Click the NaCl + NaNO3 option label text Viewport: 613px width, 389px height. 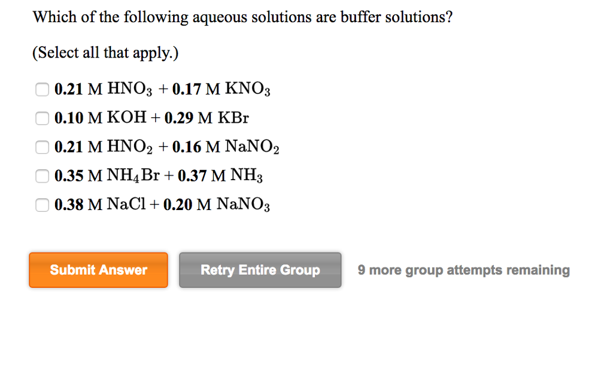coord(162,203)
